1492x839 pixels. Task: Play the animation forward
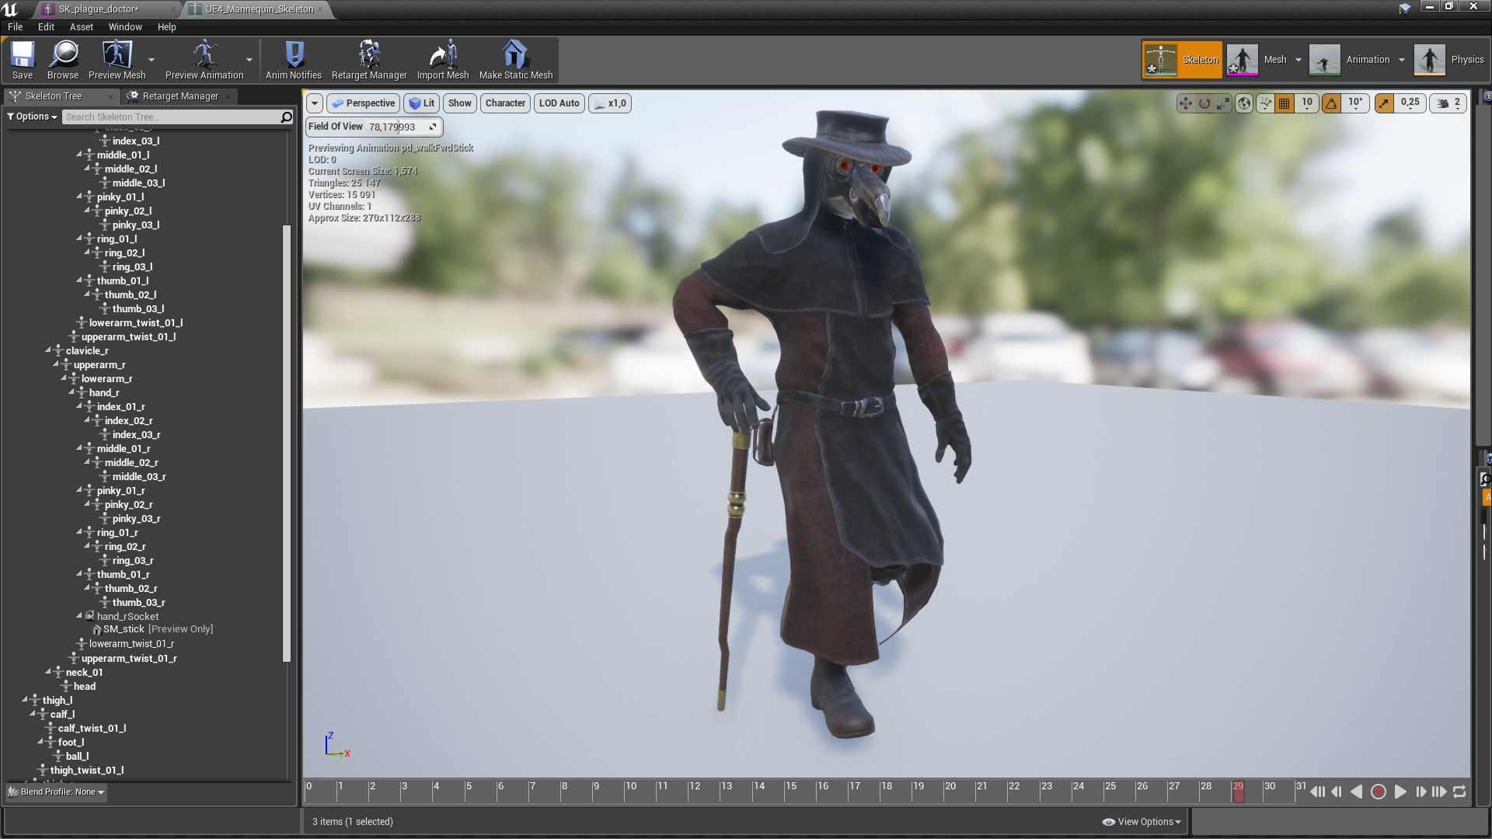1400,792
